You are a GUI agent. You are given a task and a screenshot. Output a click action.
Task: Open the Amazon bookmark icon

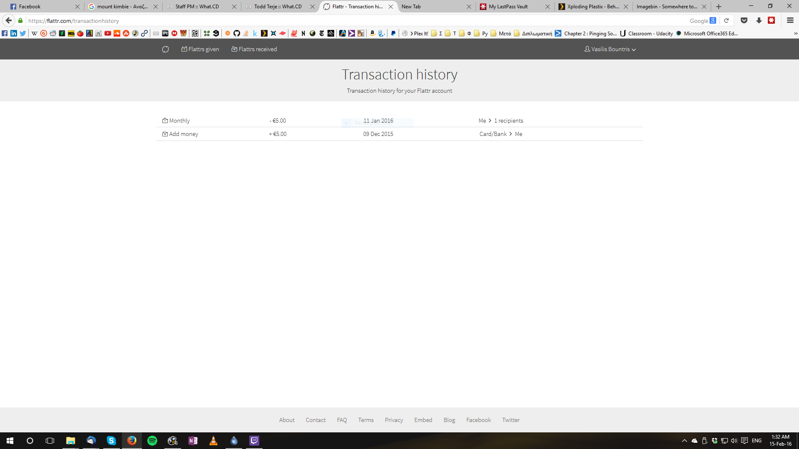click(x=372, y=33)
